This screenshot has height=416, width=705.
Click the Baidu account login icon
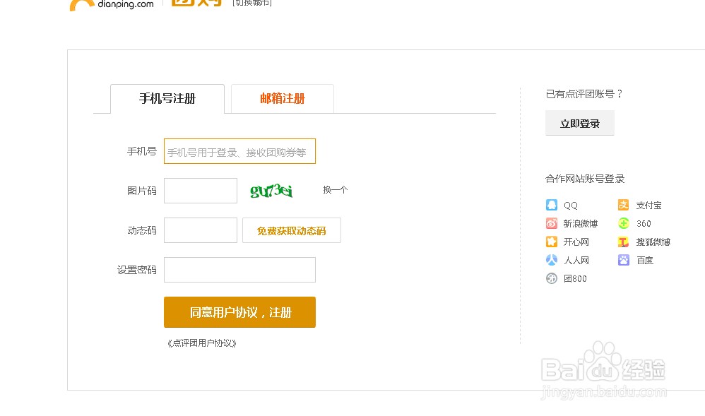(624, 260)
